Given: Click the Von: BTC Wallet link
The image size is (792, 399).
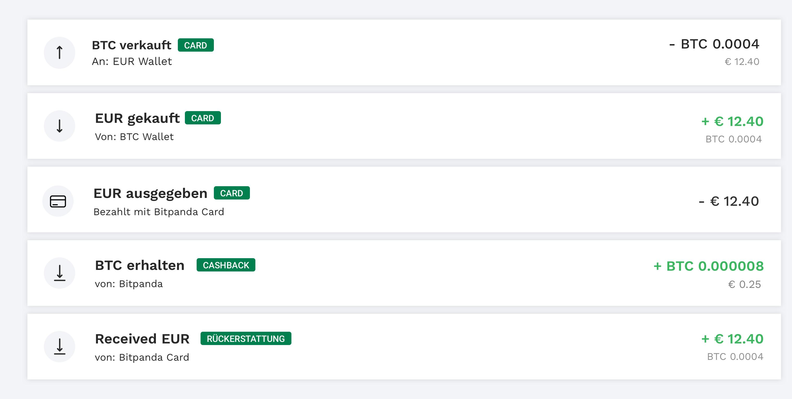Looking at the screenshot, I should [x=134, y=137].
